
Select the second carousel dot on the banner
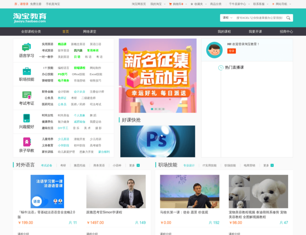click(156, 109)
